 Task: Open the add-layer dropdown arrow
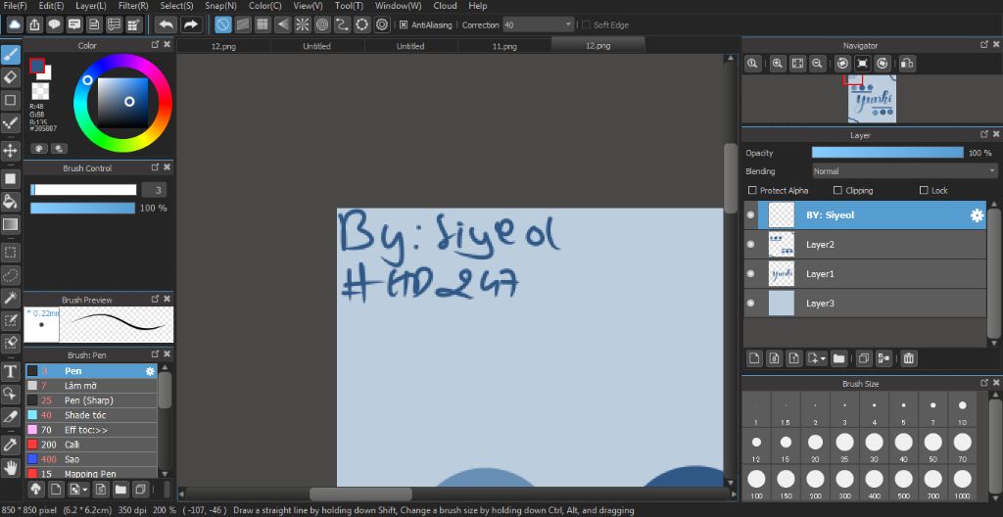[x=823, y=359]
